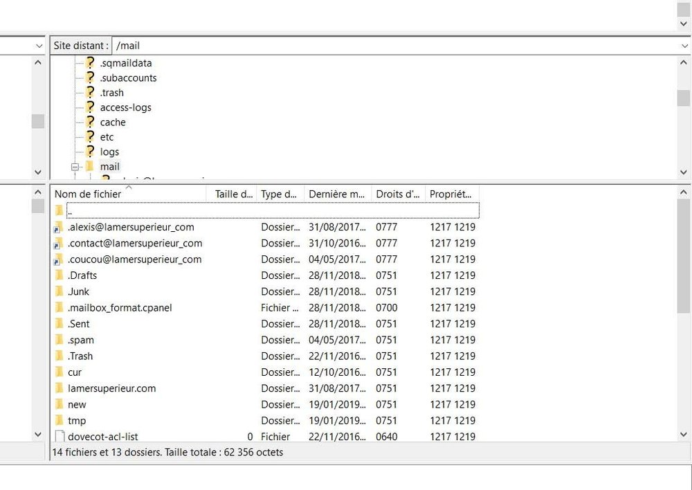Click the 19/01/2019 date of the tmp row
The image size is (692, 490).
337,421
